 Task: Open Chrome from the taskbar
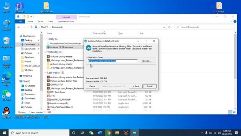click(x=108, y=133)
